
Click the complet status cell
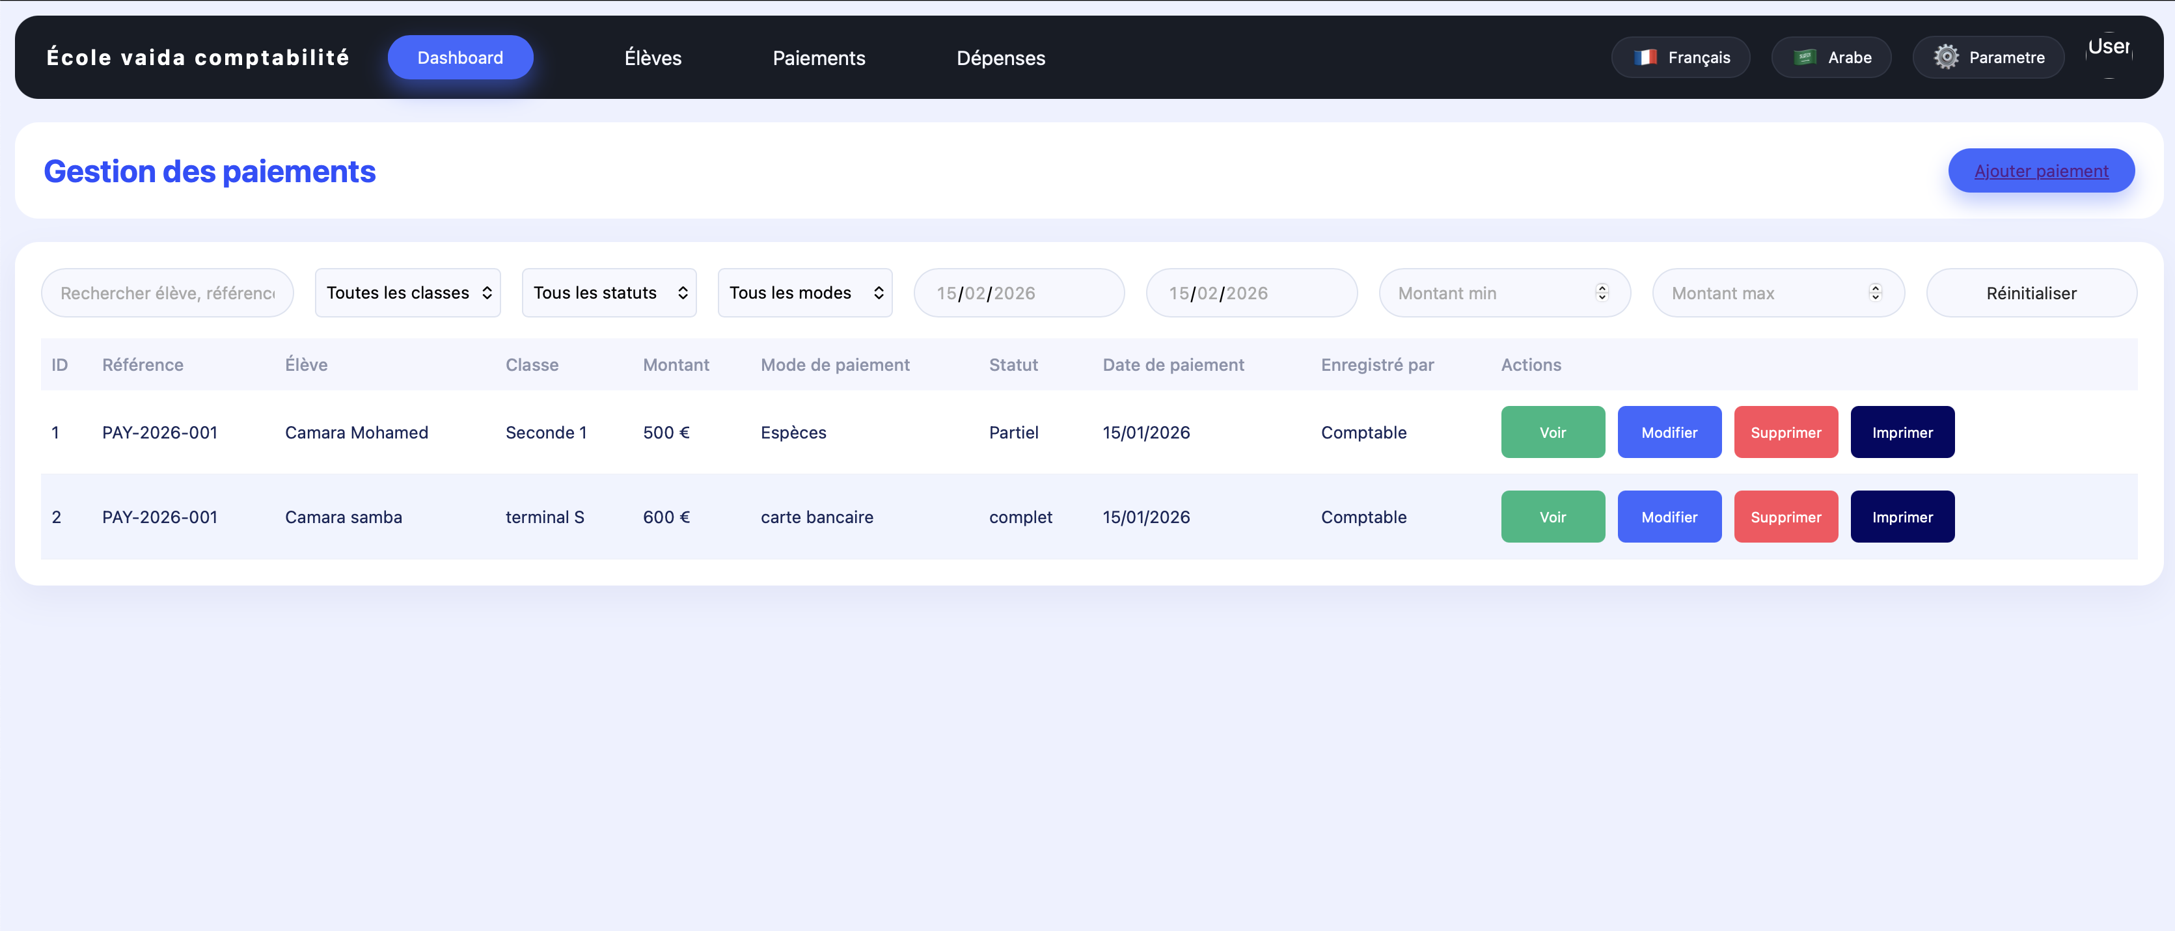1020,517
